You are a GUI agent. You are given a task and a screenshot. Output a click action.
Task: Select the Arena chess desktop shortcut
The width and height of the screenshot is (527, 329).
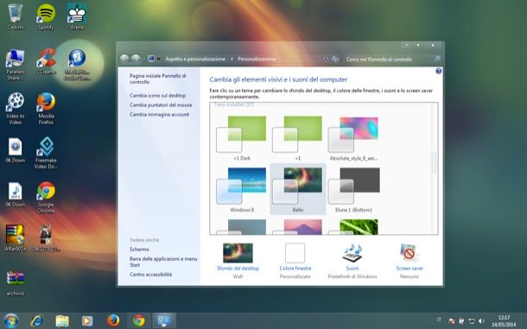coord(77,16)
